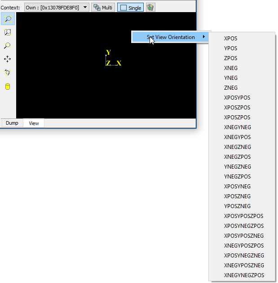Image resolution: width=278 pixels, height=283 pixels.
Task: Activate the zoom window tool
Action: (x=8, y=32)
